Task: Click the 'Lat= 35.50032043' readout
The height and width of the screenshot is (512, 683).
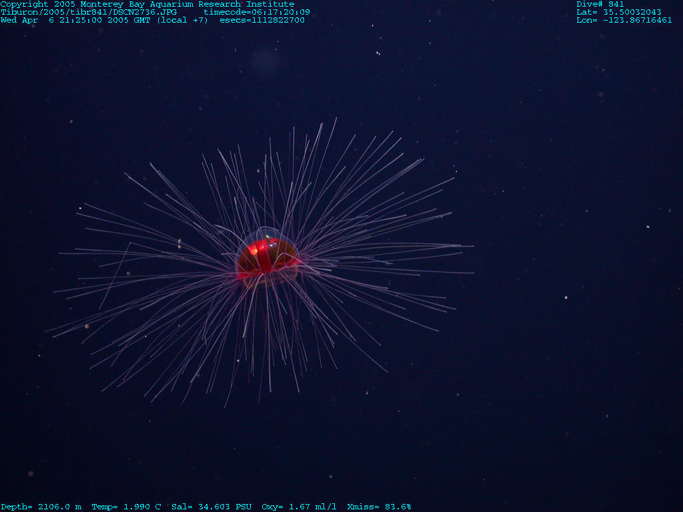Action: click(x=619, y=12)
